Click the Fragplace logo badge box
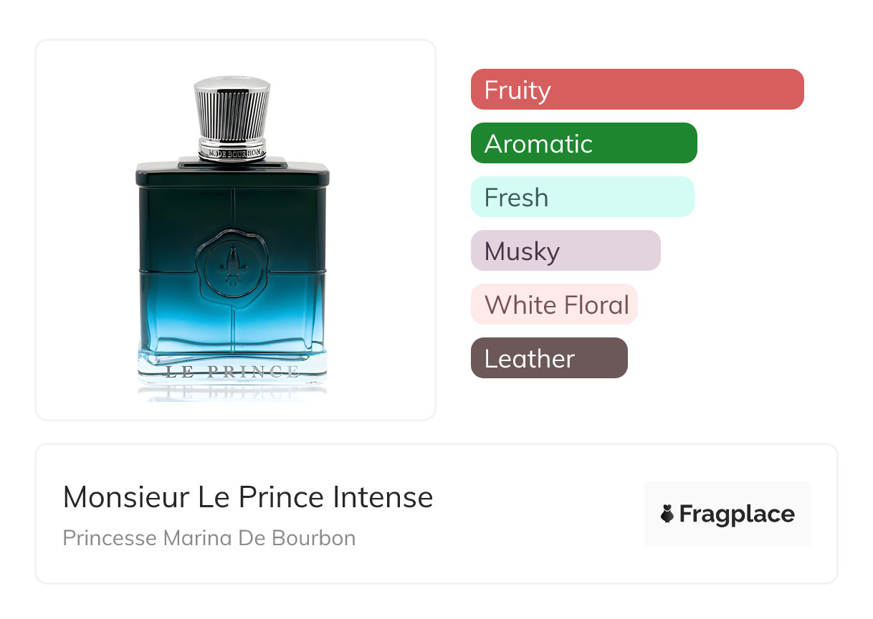 pos(727,514)
